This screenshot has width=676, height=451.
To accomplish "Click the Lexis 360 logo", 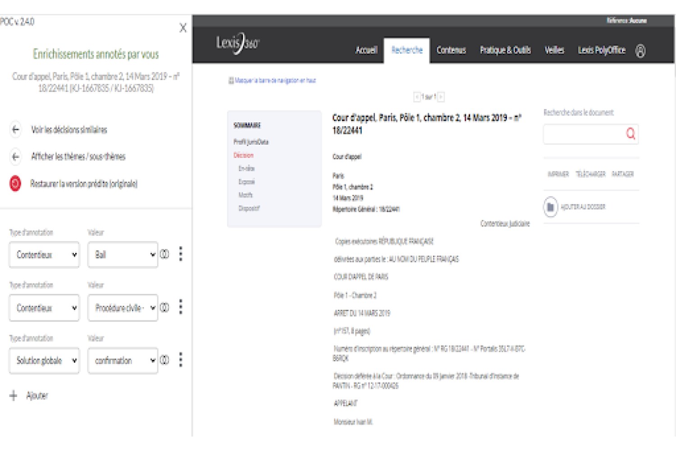I will 238,44.
